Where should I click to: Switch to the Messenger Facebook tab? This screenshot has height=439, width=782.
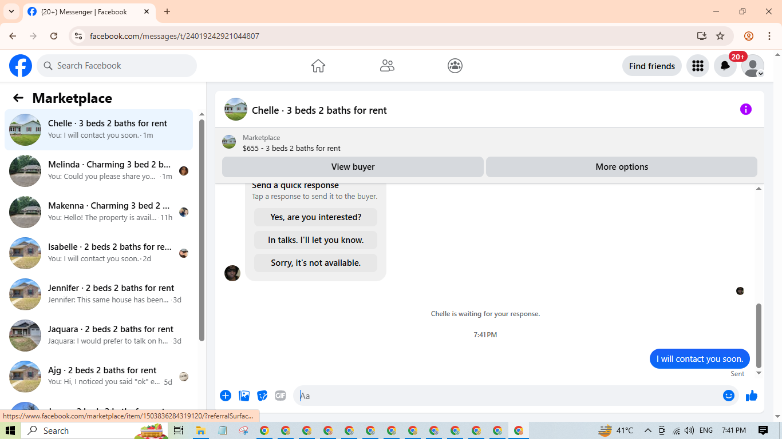(x=89, y=11)
